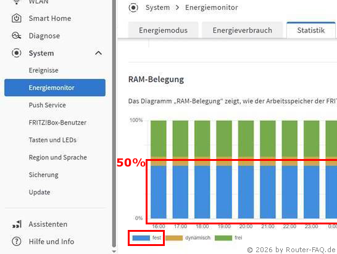
Task: Open Ereignisse page
Action: point(43,70)
